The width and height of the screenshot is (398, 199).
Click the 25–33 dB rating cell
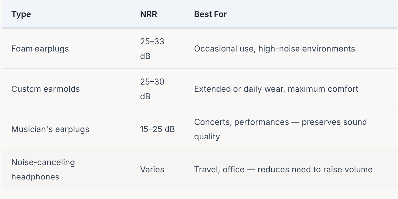152,49
